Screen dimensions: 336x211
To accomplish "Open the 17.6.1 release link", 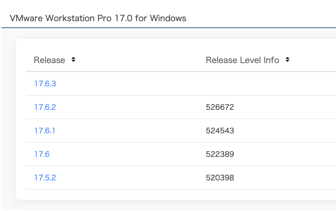I will (x=45, y=131).
